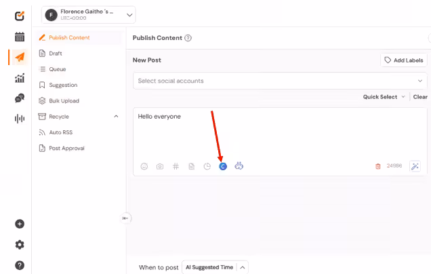The image size is (431, 274).
Task: Open the analytics chart icon in sidebar
Action: (x=20, y=78)
